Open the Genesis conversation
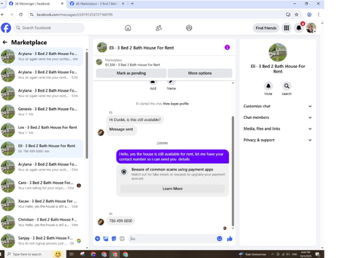This screenshot has height=258, width=339. click(42, 111)
